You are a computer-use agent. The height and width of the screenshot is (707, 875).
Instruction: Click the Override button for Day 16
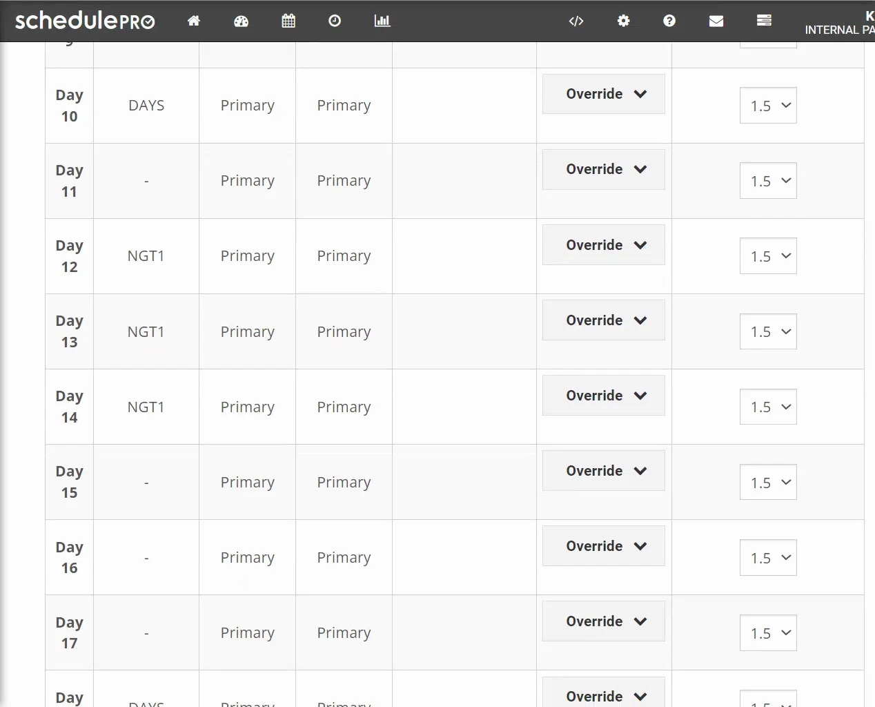pos(604,546)
